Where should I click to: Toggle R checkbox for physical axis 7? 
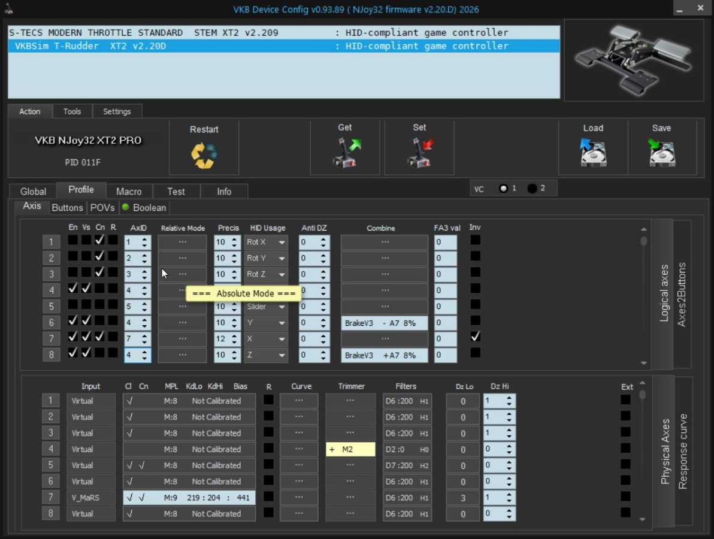(269, 496)
